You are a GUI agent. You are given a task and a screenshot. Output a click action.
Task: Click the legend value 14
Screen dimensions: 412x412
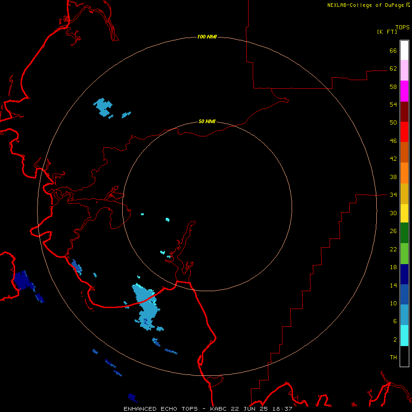coord(393,285)
